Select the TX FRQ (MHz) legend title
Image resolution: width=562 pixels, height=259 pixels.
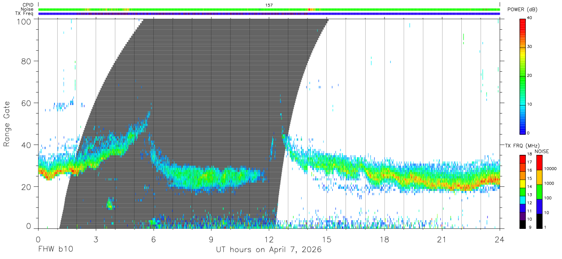pyautogui.click(x=522, y=146)
